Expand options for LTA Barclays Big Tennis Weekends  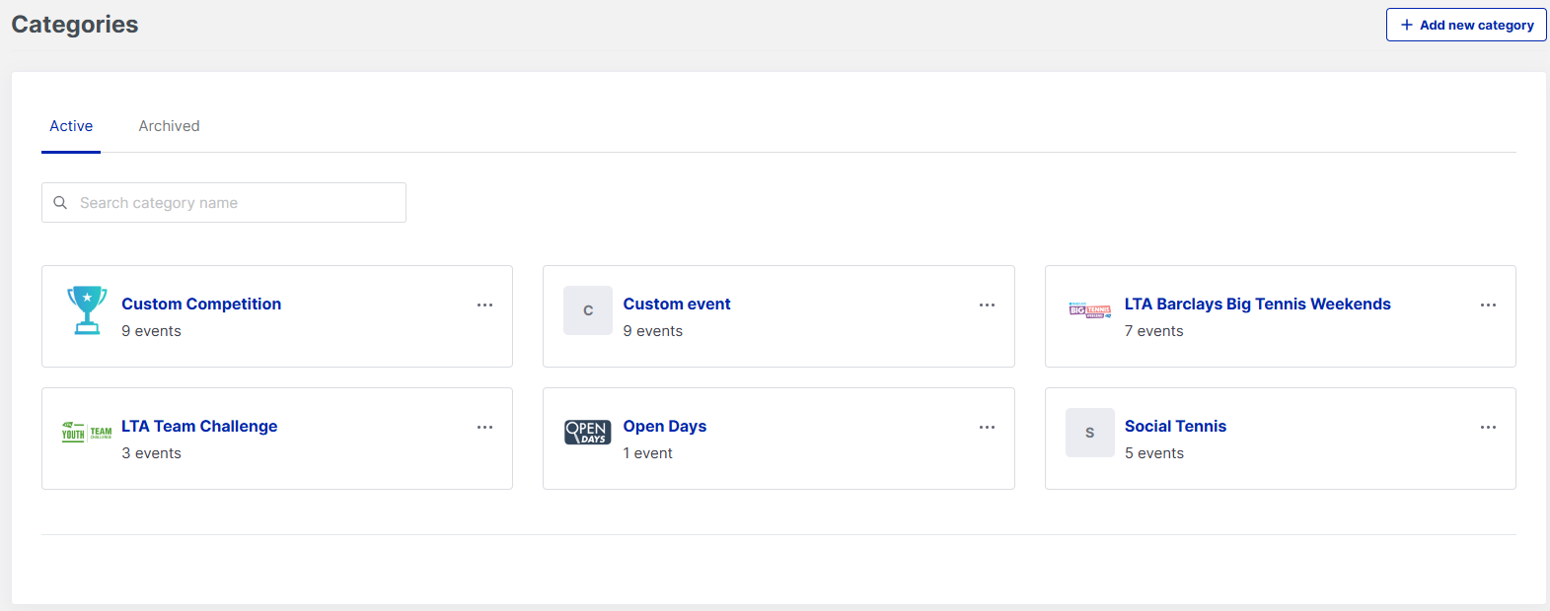click(1488, 305)
